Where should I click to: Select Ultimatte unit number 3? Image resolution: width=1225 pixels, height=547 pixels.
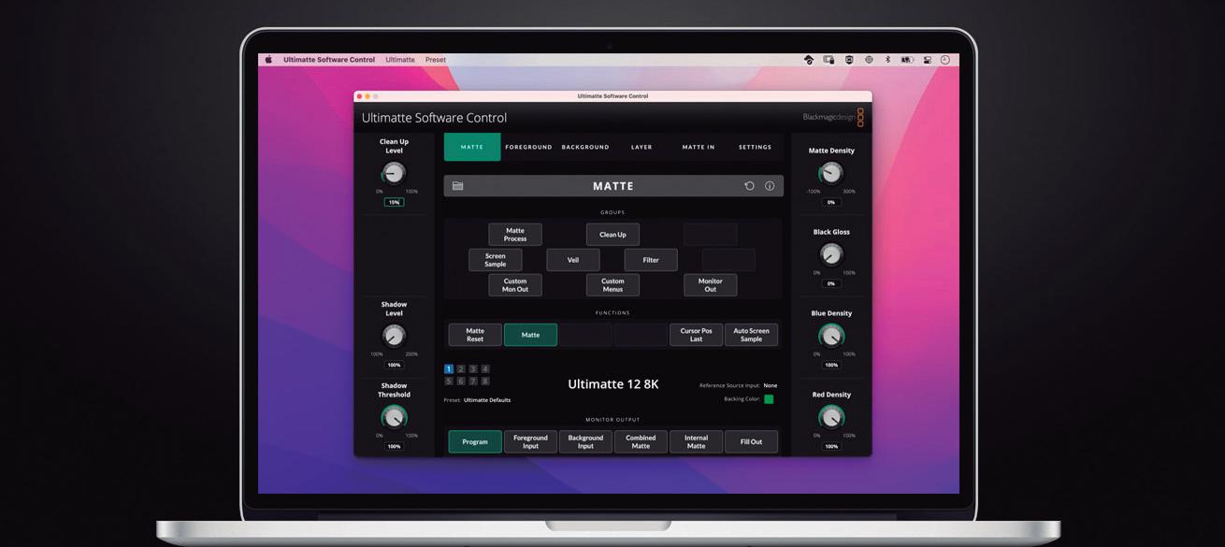(473, 369)
